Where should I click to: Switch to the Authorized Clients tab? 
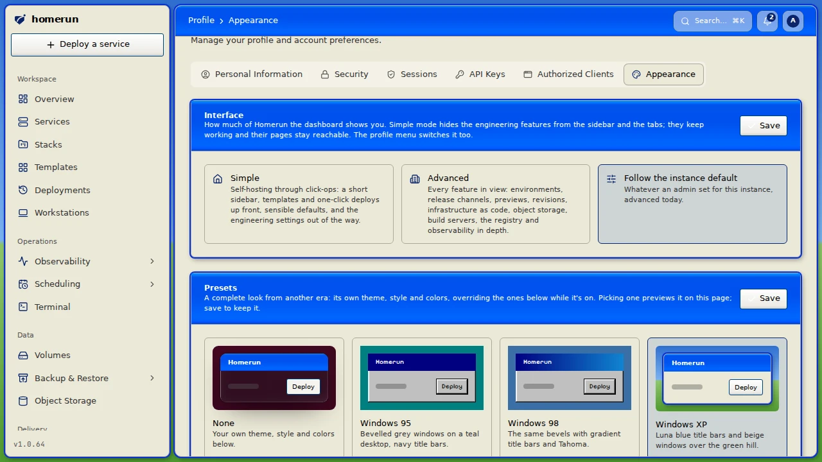click(568, 74)
